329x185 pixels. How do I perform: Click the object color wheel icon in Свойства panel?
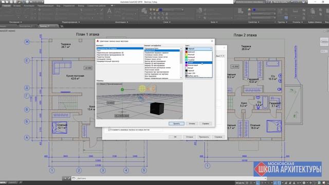[x=249, y=10]
